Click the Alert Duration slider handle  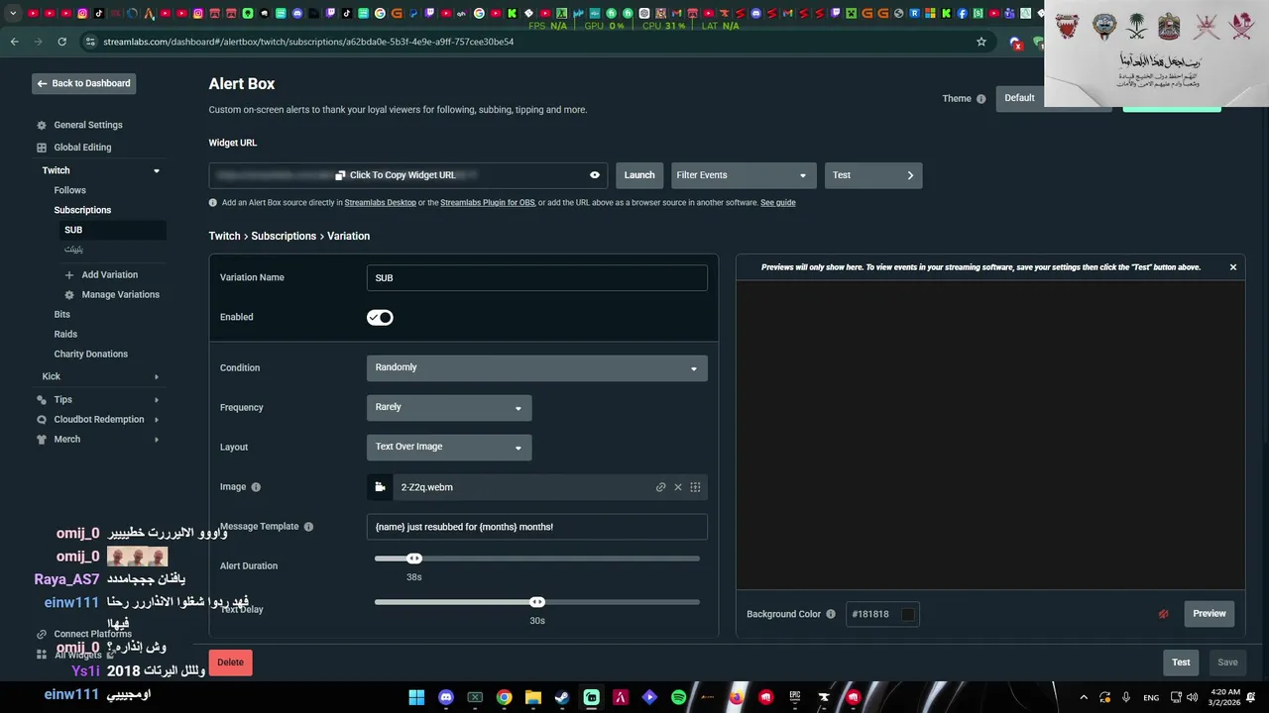414,559
